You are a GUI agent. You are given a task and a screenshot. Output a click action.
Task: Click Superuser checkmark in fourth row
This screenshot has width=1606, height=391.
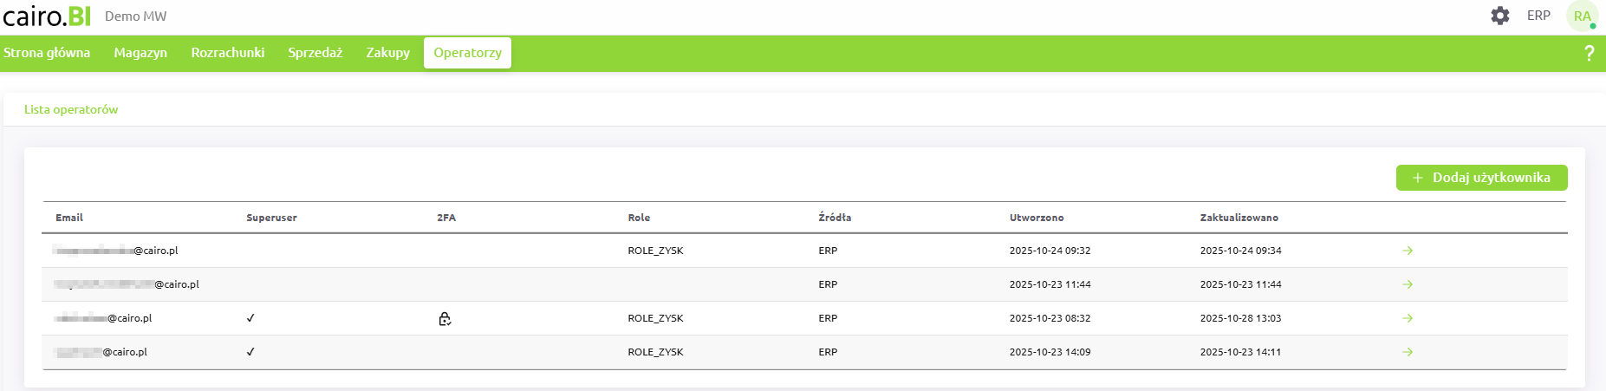pos(250,352)
